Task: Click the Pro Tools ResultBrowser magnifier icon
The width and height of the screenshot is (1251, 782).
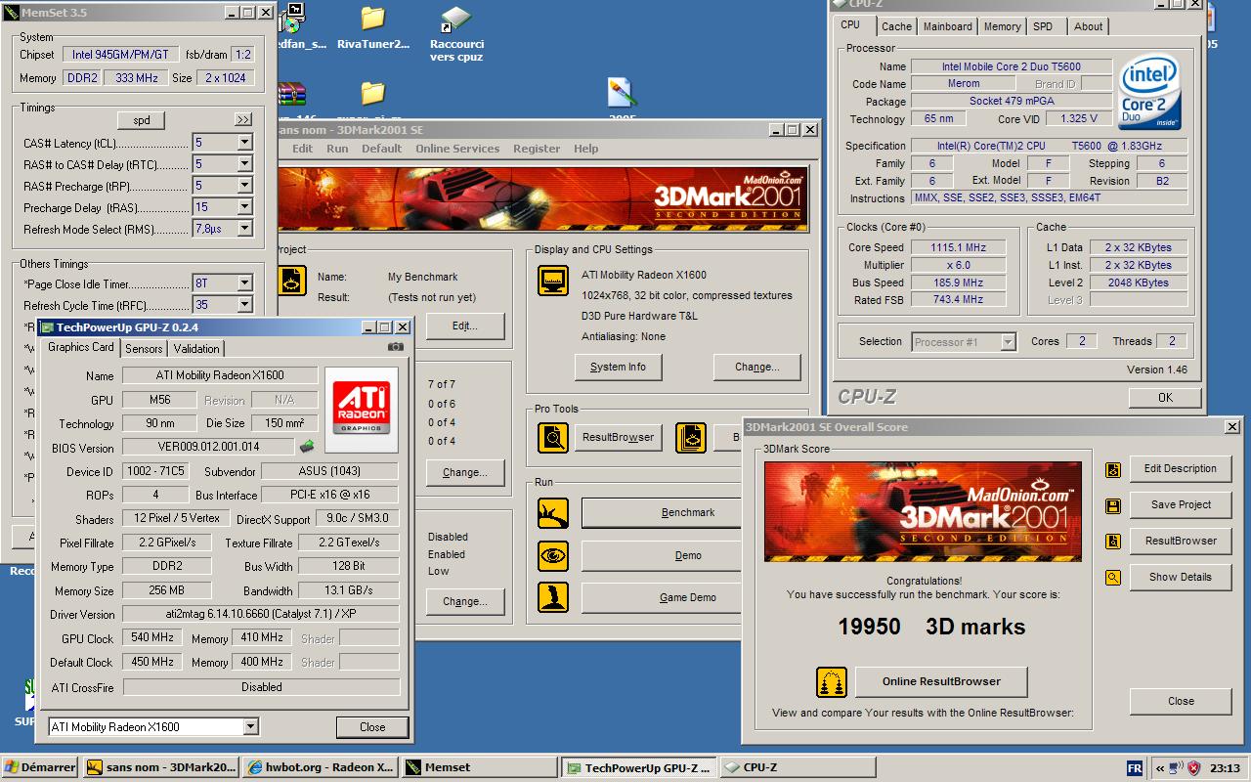Action: (553, 438)
